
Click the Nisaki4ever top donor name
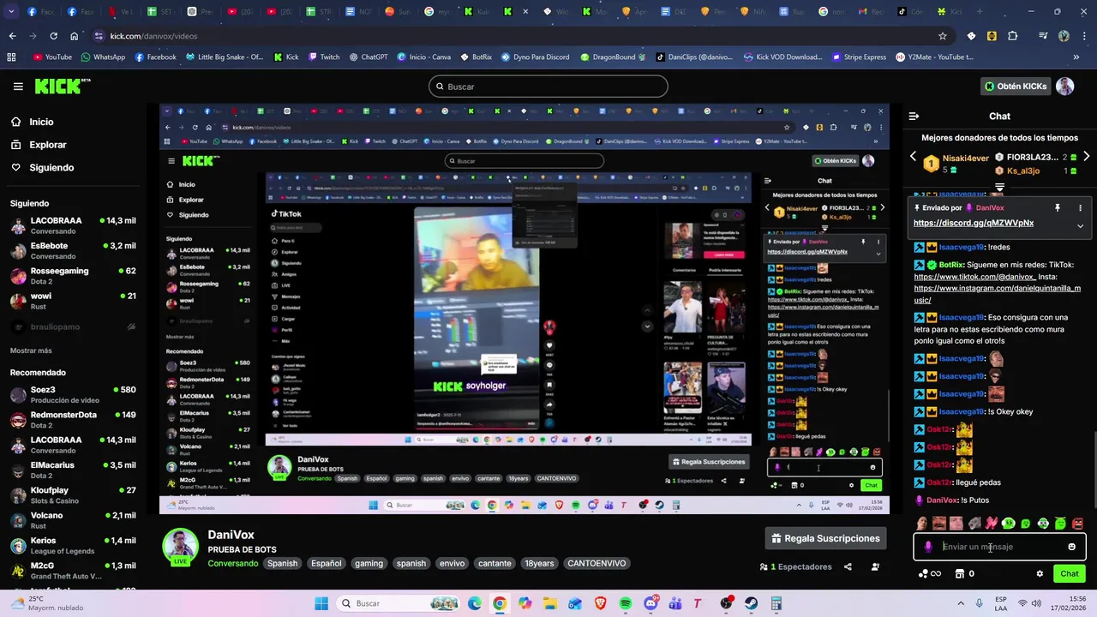coord(966,158)
